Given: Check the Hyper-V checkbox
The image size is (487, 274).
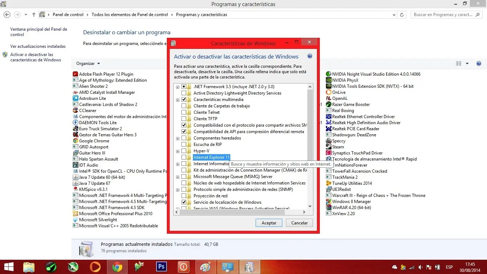Looking at the screenshot, I should point(184,151).
